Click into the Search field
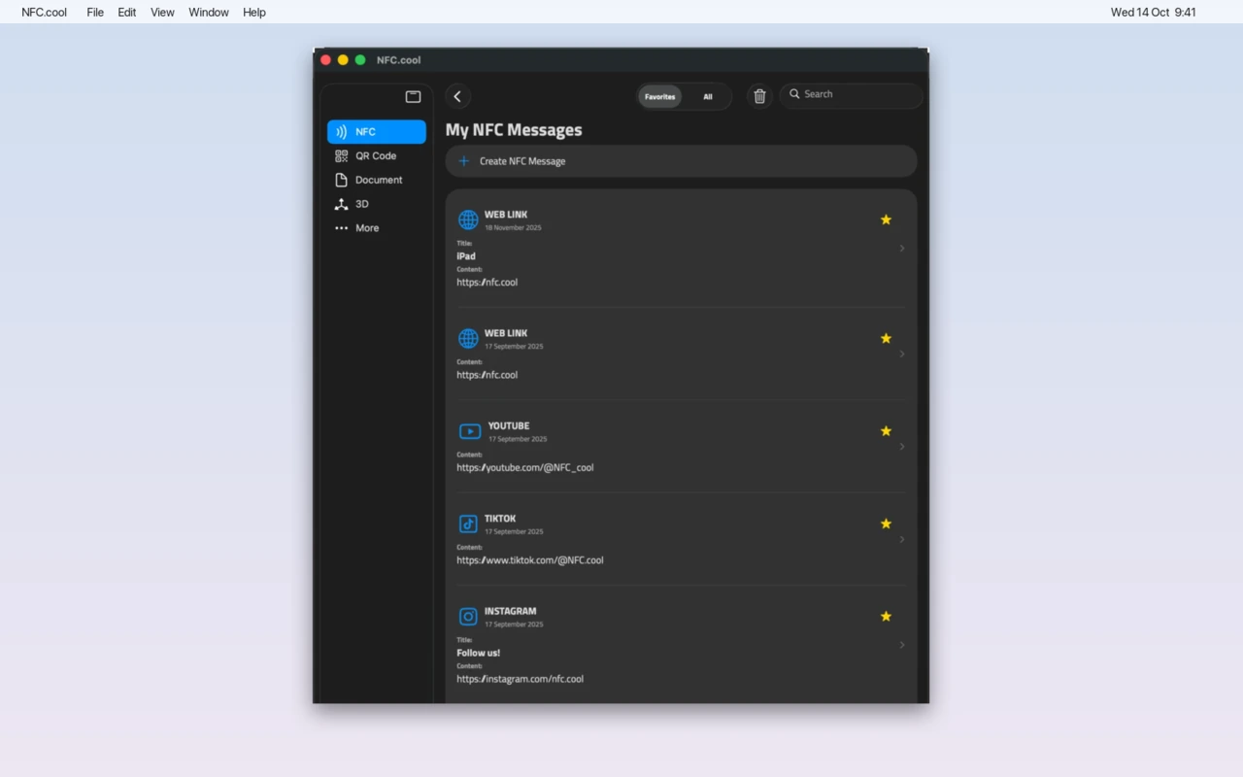The width and height of the screenshot is (1243, 777). pyautogui.click(x=852, y=94)
